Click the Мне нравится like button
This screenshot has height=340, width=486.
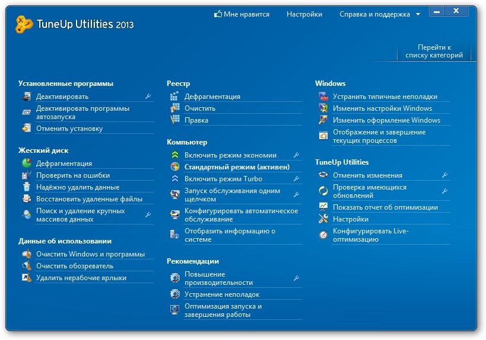click(242, 14)
